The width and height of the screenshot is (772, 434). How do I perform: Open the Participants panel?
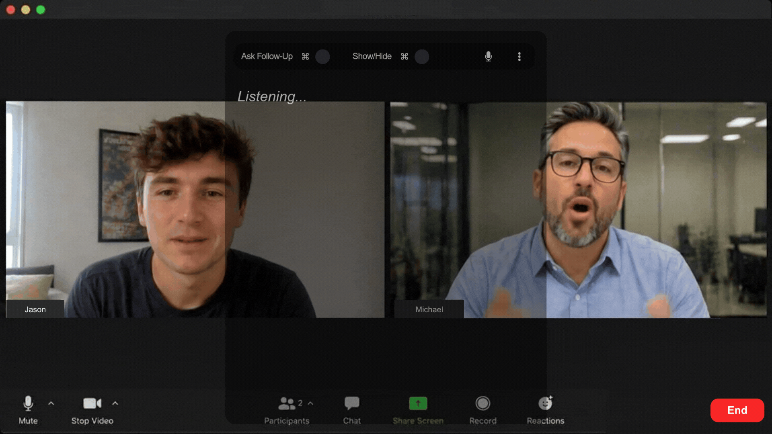pos(287,410)
